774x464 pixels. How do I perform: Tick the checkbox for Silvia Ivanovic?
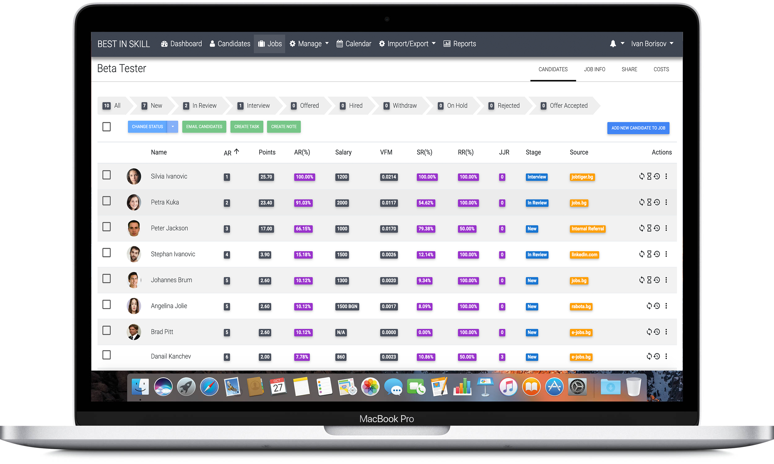tap(107, 175)
